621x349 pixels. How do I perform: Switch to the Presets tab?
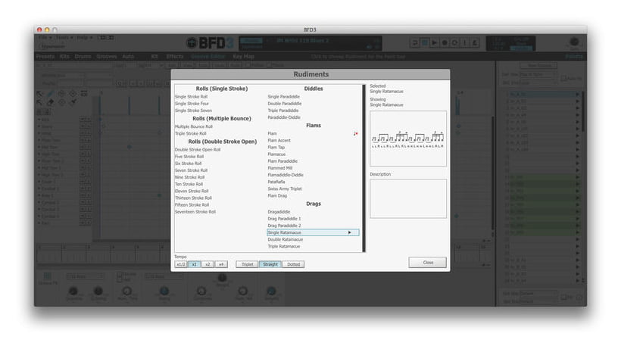(45, 57)
